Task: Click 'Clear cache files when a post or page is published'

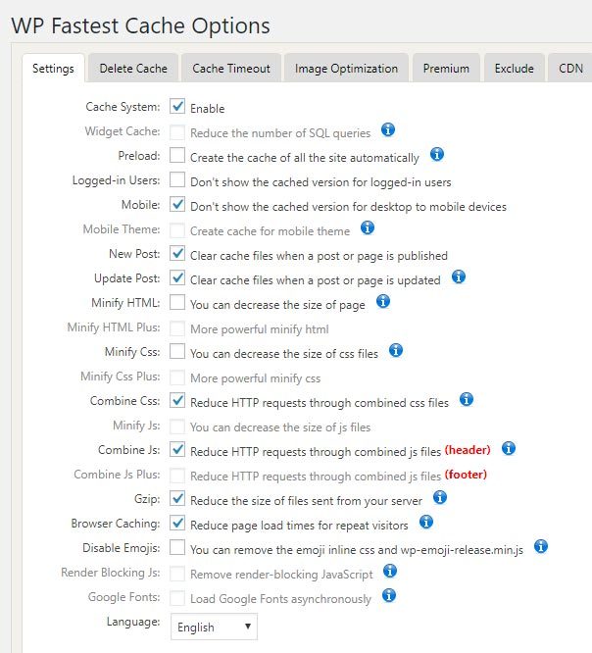Action: tap(319, 255)
